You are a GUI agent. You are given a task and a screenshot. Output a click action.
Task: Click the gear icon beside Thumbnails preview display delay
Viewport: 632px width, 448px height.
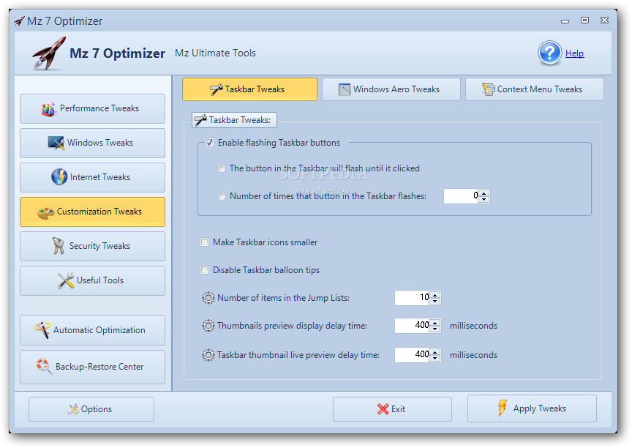tap(208, 326)
